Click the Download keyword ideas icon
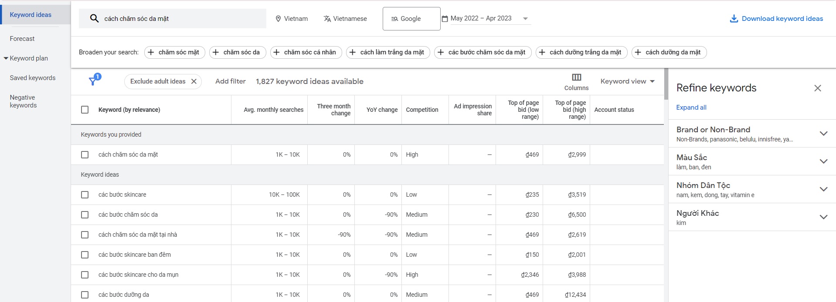 [x=734, y=19]
